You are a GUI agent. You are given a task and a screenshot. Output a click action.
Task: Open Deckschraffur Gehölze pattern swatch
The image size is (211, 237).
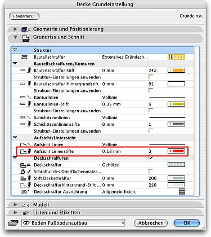[x=176, y=165]
